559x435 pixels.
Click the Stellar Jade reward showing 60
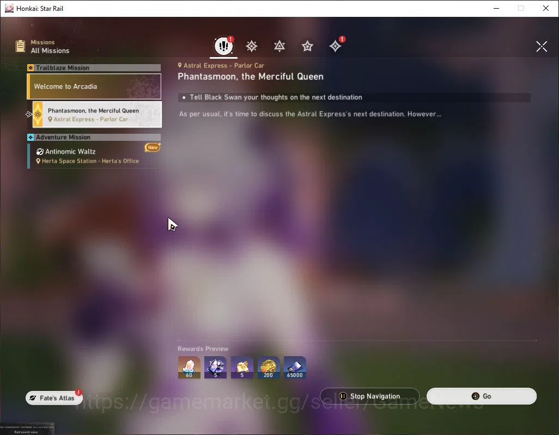189,368
